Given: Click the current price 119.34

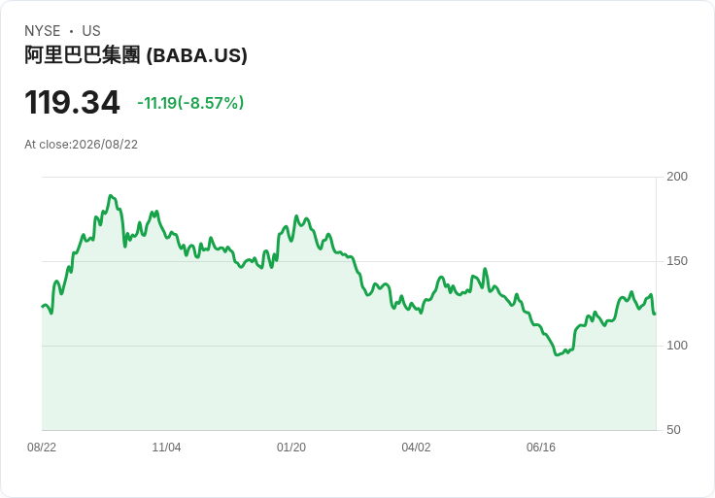Looking at the screenshot, I should (x=72, y=102).
